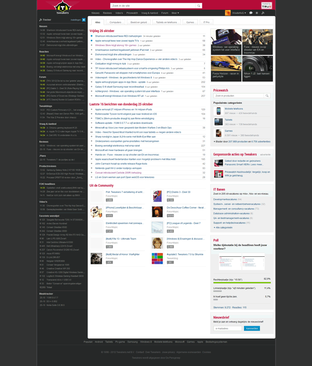This screenshot has height=366, width=312.
Task: Click the Mobiele telefoons phone icon
Action: click(219, 111)
